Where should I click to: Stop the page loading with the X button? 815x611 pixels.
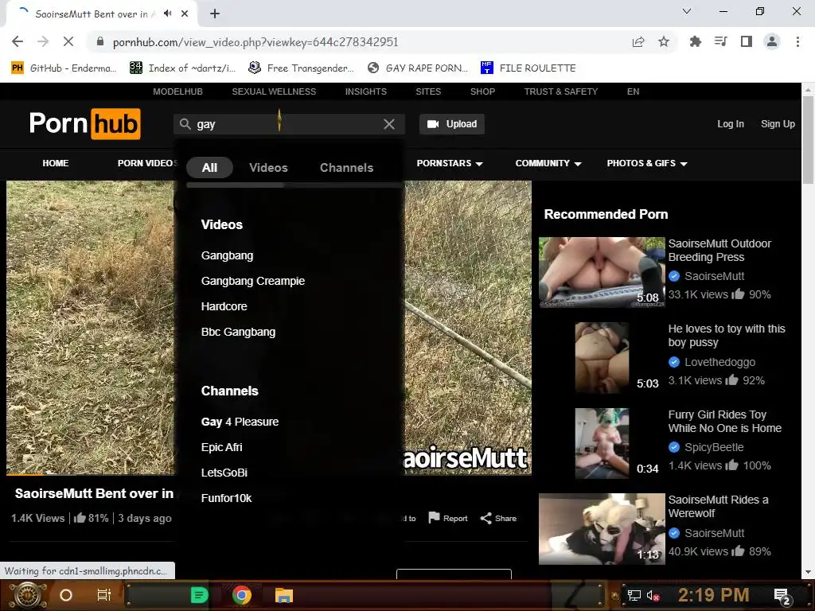(x=68, y=41)
